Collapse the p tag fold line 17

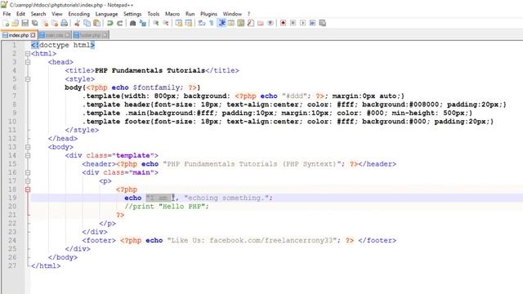(x=28, y=181)
